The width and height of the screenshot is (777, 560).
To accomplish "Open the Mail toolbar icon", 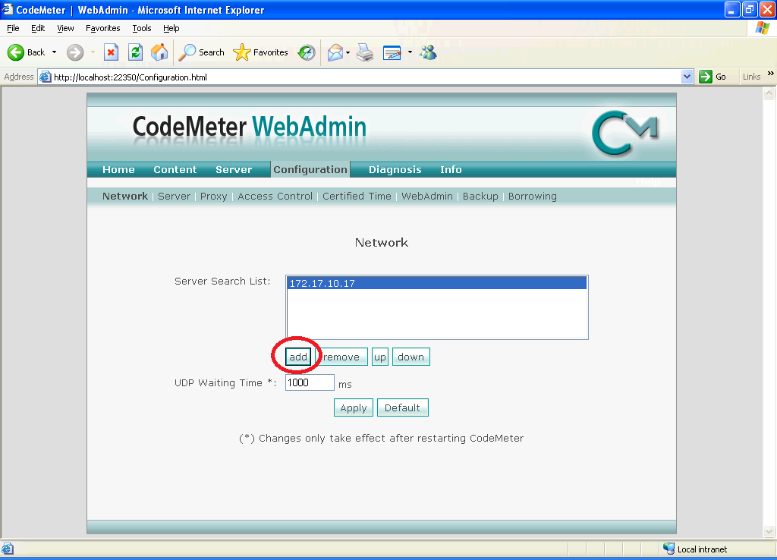I will pos(335,52).
